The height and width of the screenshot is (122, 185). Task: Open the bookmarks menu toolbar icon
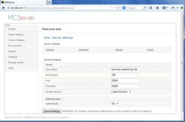164,8
